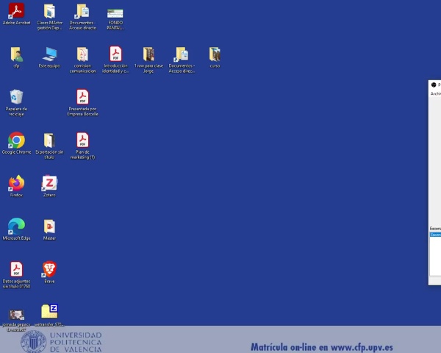Image resolution: width=441 pixels, height=353 pixels.
Task: Select the Exportación sin título folder
Action: point(49,140)
